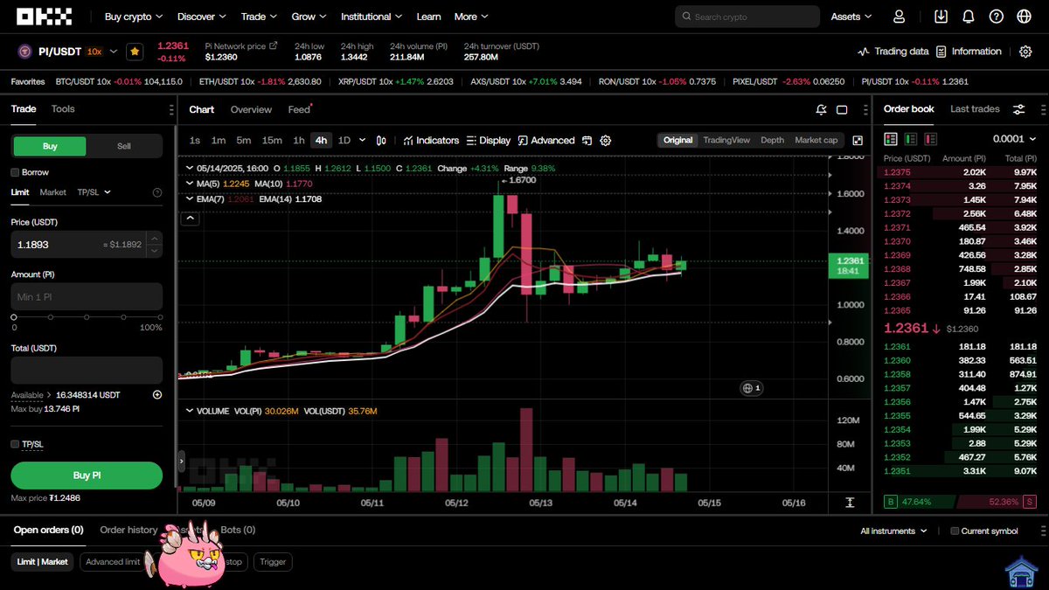Open the Grow dropdown menu
Image resolution: width=1049 pixels, height=590 pixels.
tap(309, 17)
